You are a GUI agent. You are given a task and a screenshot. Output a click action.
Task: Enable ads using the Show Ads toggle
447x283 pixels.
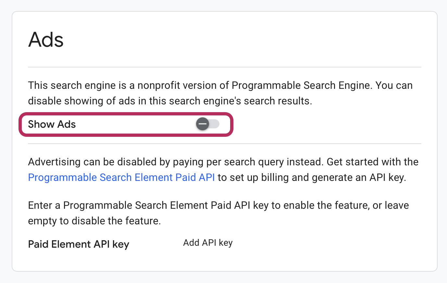208,124
